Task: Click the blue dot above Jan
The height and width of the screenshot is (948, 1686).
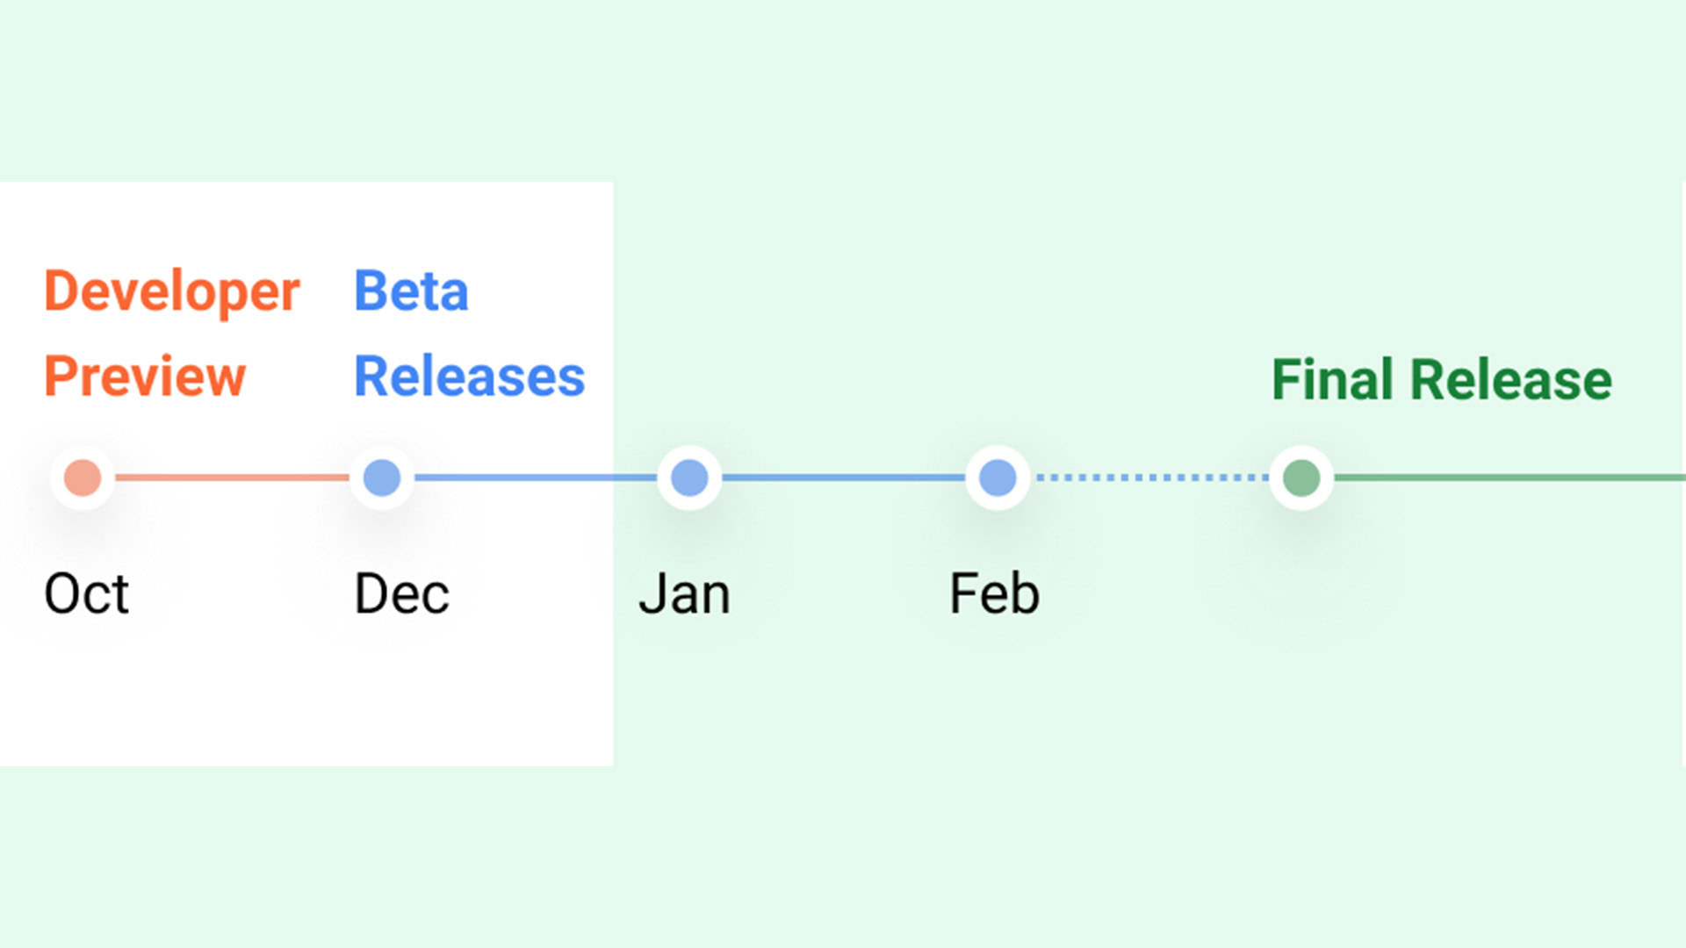Action: click(689, 478)
